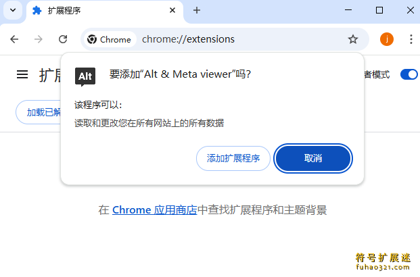Open a new tab with plus button

pos(197,10)
